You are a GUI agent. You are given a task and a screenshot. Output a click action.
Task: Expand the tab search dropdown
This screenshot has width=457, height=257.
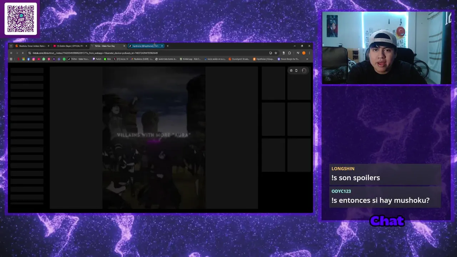pos(11,46)
